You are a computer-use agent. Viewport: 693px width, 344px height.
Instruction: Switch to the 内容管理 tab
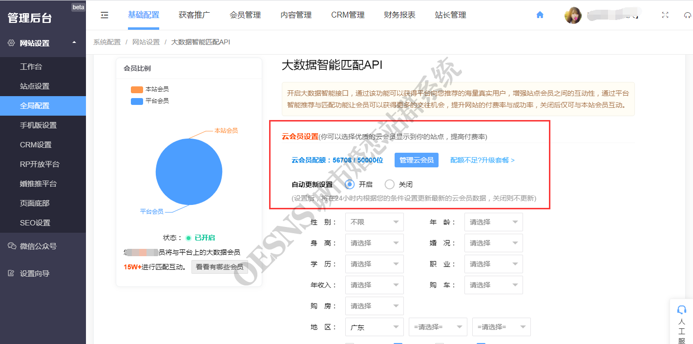[296, 15]
